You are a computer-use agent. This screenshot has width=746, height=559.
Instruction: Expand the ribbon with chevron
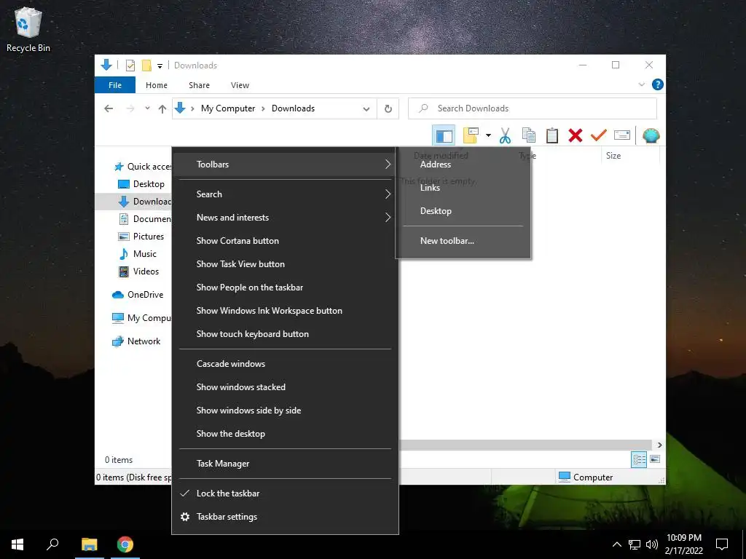pyautogui.click(x=641, y=84)
